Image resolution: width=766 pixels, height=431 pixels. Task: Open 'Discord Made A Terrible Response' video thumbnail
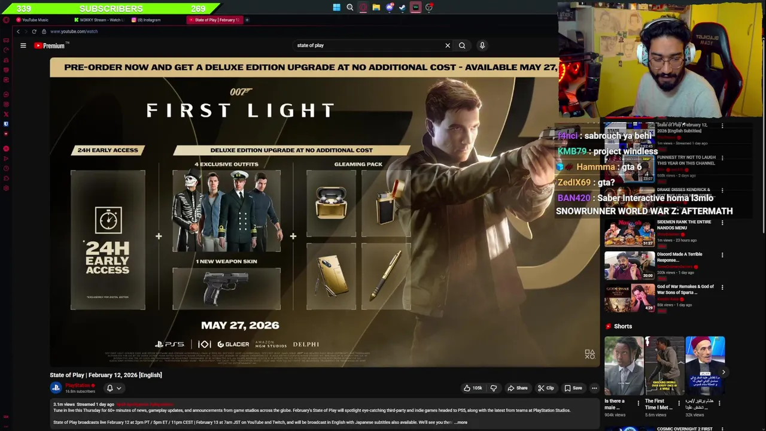(x=629, y=266)
